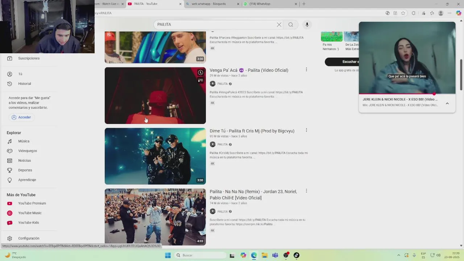Open Microsoft Teams from the taskbar

point(275,255)
